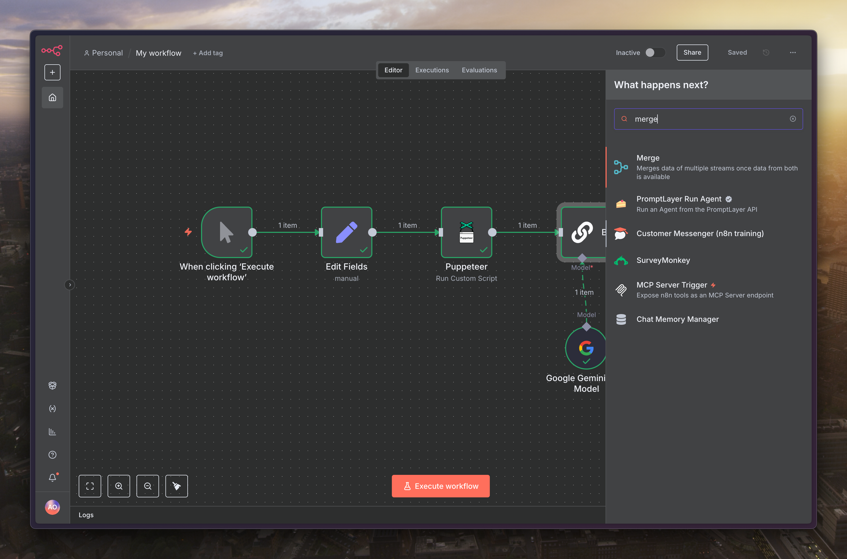847x559 pixels.
Task: Click the plus create-new button in sidebar
Action: [52, 72]
